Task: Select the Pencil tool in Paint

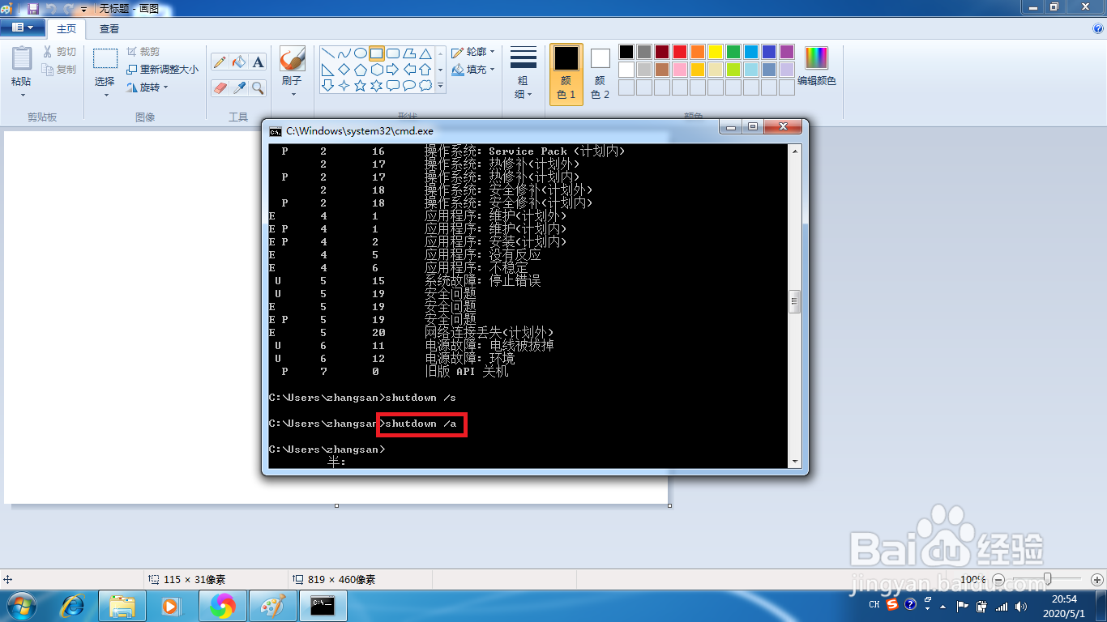Action: pyautogui.click(x=220, y=62)
